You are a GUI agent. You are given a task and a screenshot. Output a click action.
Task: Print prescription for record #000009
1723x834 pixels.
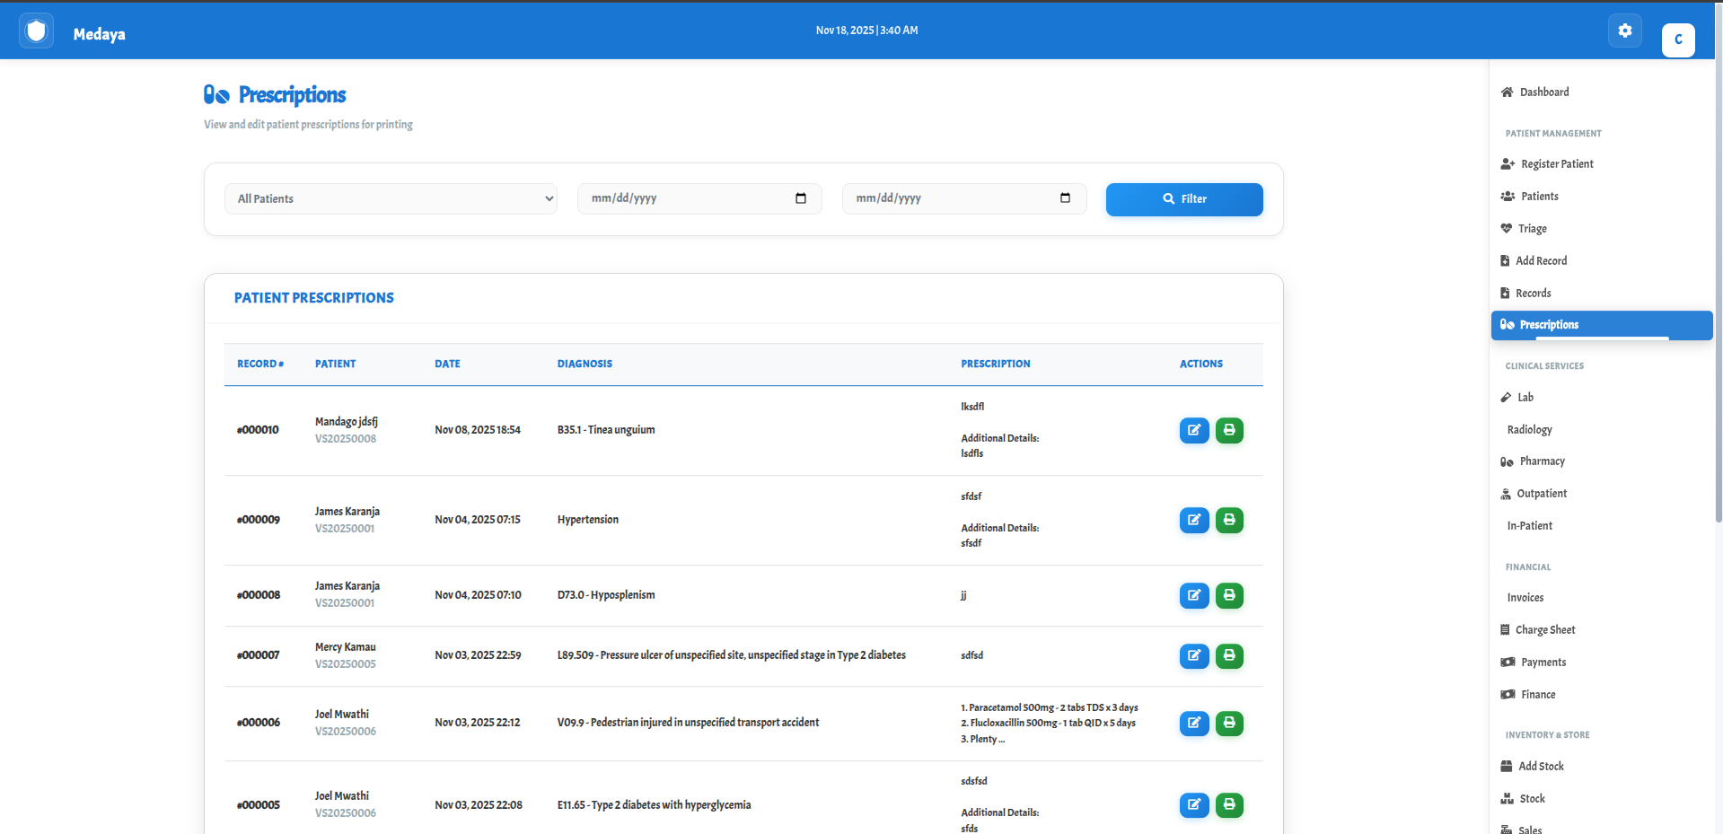click(1229, 520)
